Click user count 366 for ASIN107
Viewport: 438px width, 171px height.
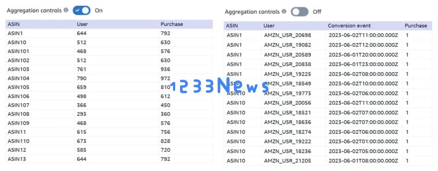[81, 105]
